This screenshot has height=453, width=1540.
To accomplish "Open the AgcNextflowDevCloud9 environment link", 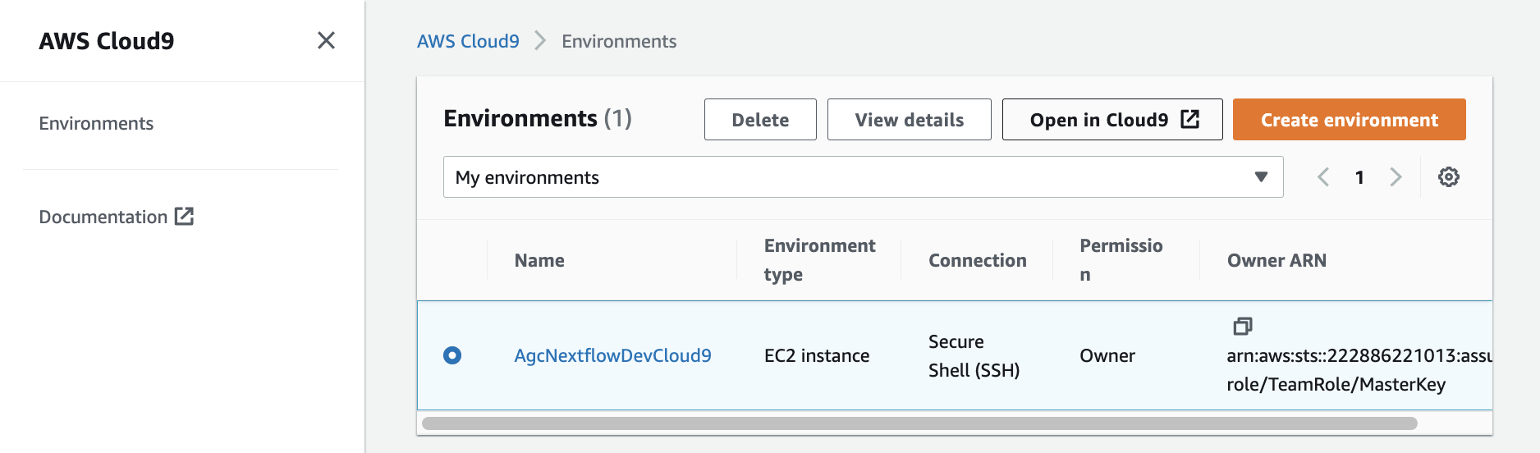I will 612,355.
